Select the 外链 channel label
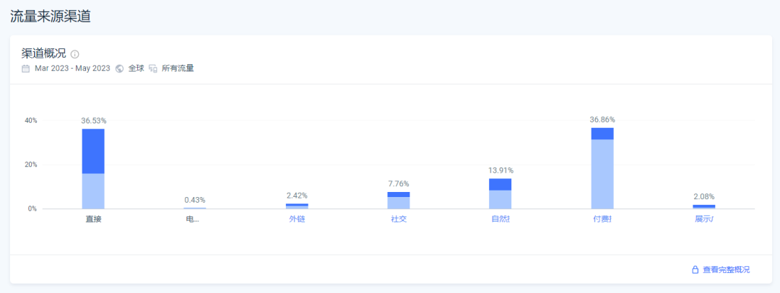Screen dimensions: 780x293 pos(297,219)
